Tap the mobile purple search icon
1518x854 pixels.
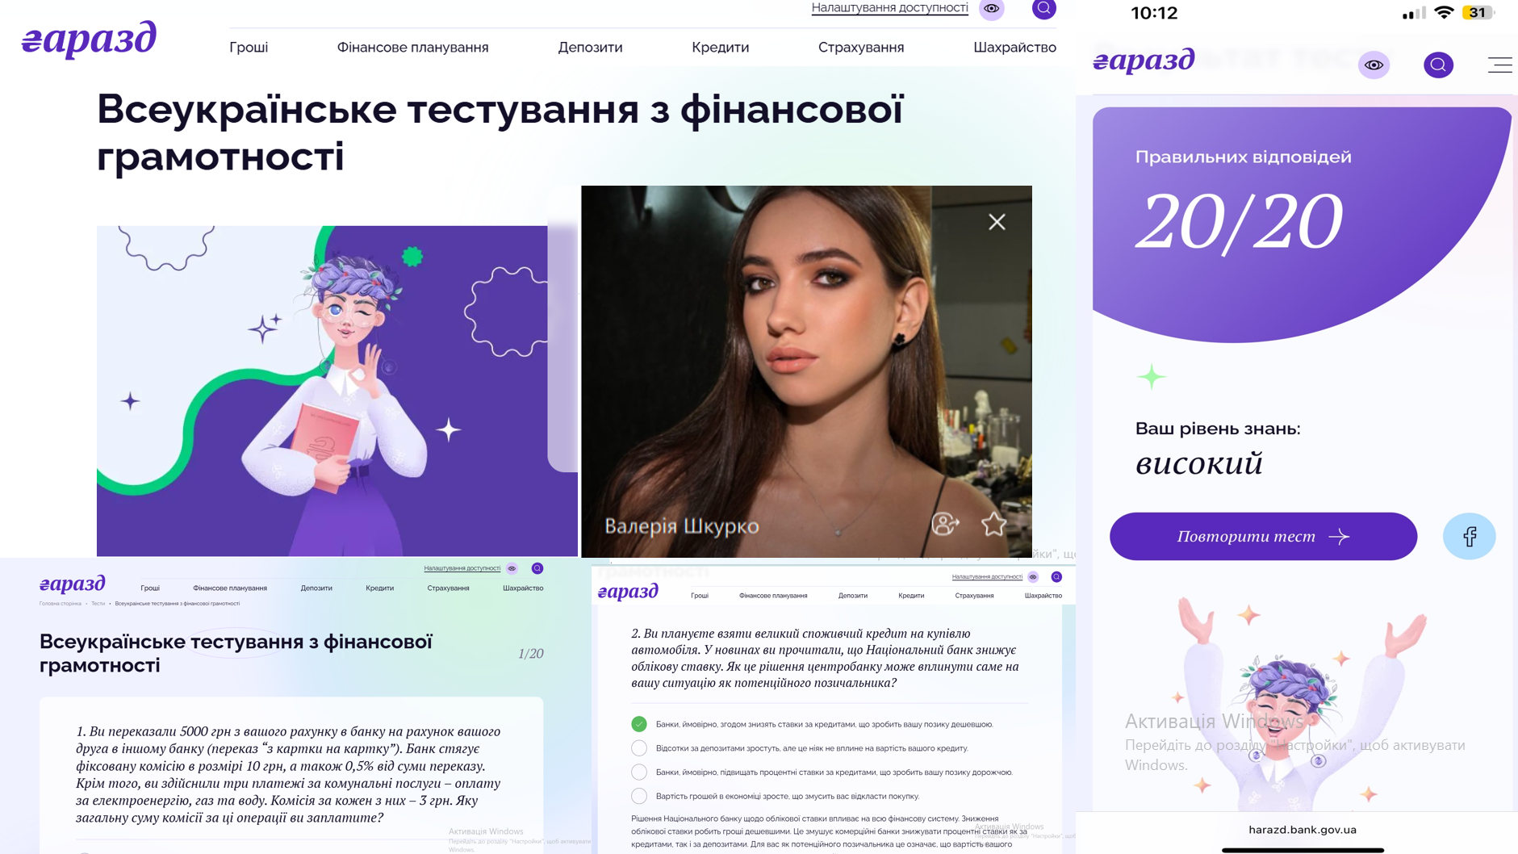1438,65
